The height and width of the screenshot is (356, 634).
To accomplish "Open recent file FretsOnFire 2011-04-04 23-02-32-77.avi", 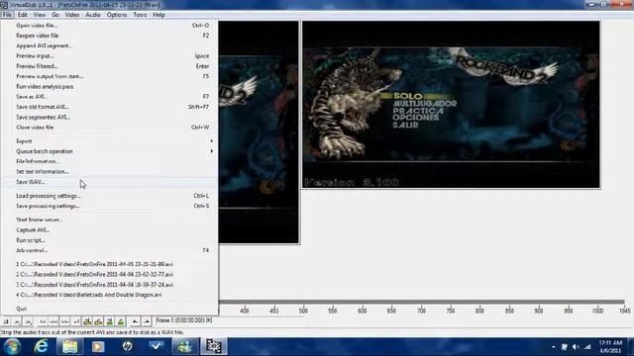I will [x=109, y=274].
